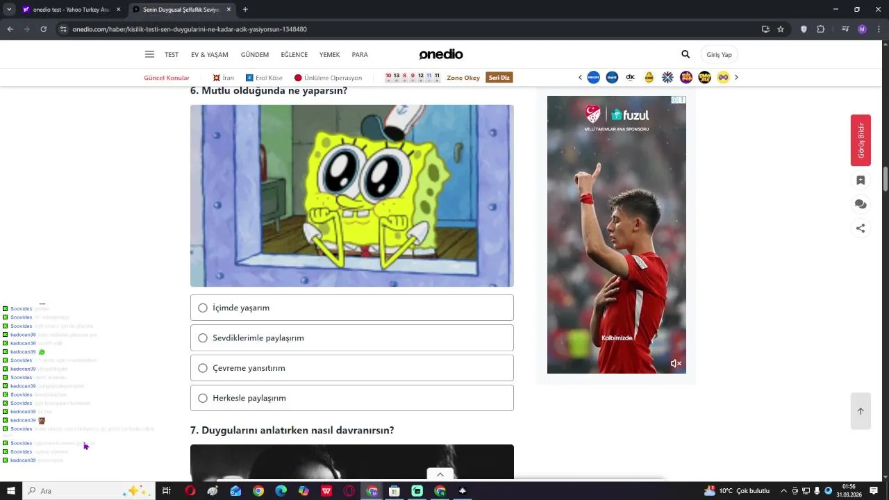889x500 pixels.
Task: Open the Oral-B sponsor icon
Action: (612, 77)
